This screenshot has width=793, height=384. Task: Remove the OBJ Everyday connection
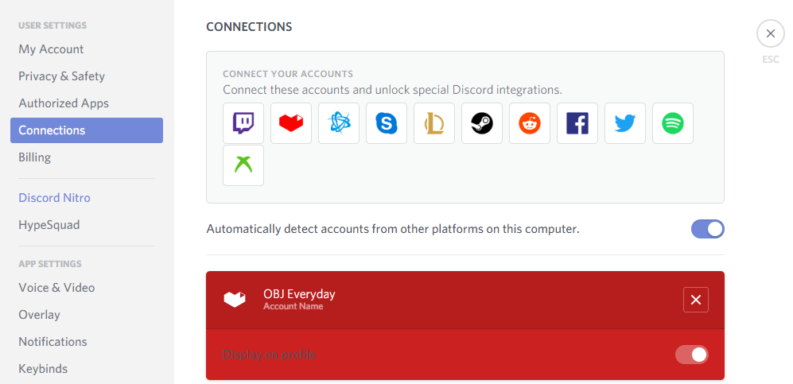point(696,300)
